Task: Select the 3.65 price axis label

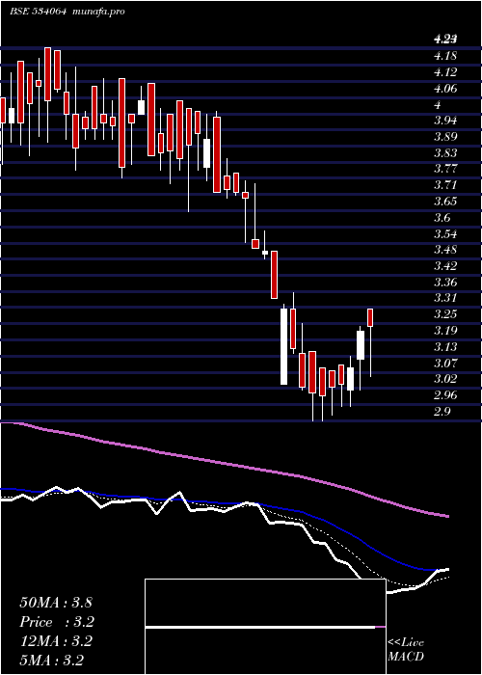Action: coord(445,202)
